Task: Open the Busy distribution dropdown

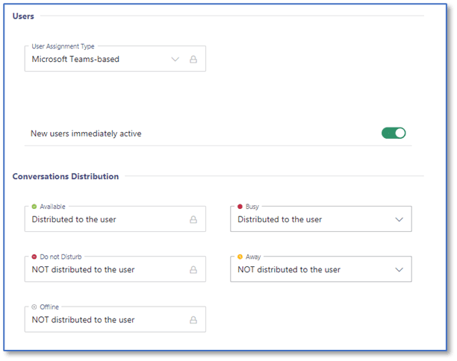Action: point(321,219)
